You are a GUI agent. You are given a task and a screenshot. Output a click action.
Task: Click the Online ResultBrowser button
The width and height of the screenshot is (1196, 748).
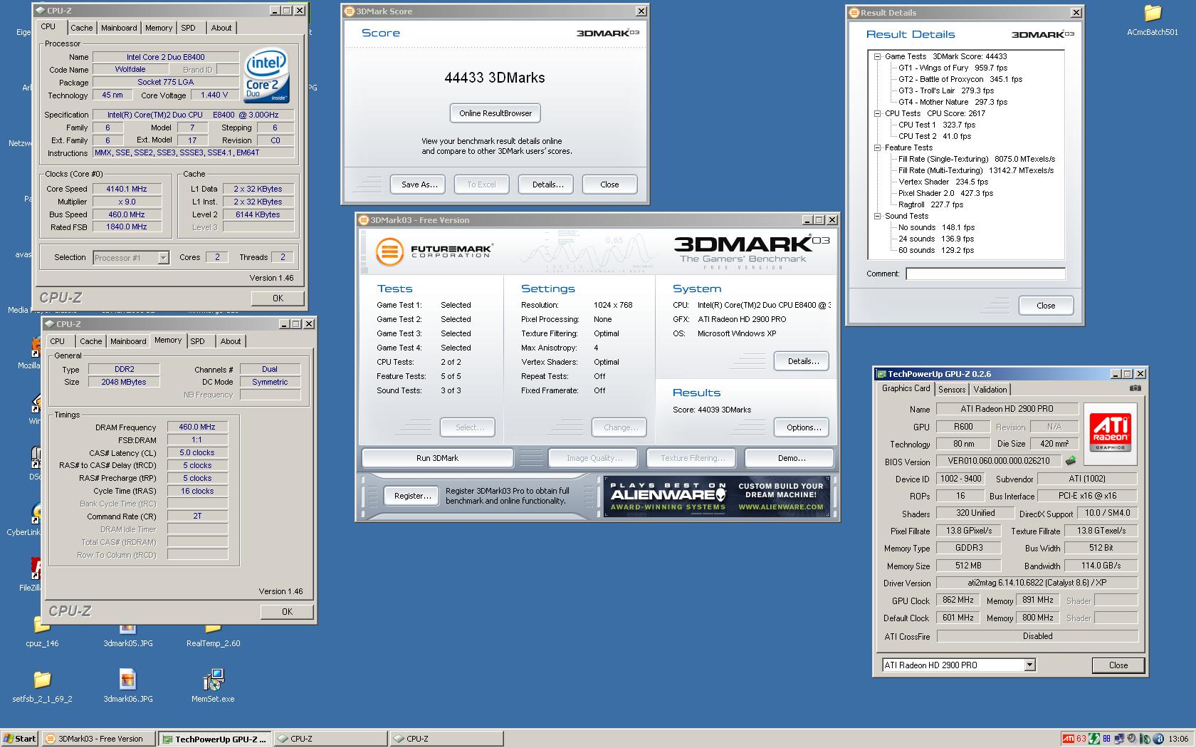tap(495, 113)
